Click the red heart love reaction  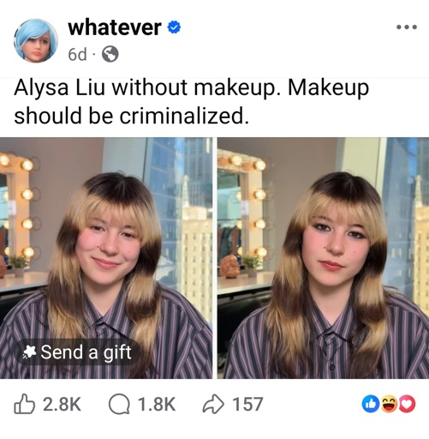(x=407, y=404)
